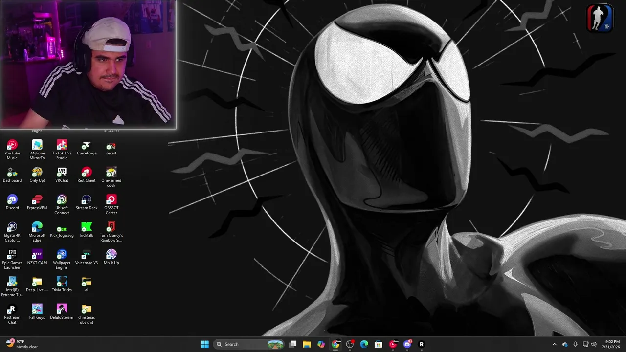Click the webcam overlay thumbnail
626x352 pixels.
88,65
